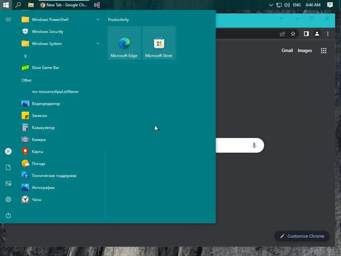341x256 pixels.
Task: Open the 6:40 AM clock flyout
Action: click(x=313, y=5)
